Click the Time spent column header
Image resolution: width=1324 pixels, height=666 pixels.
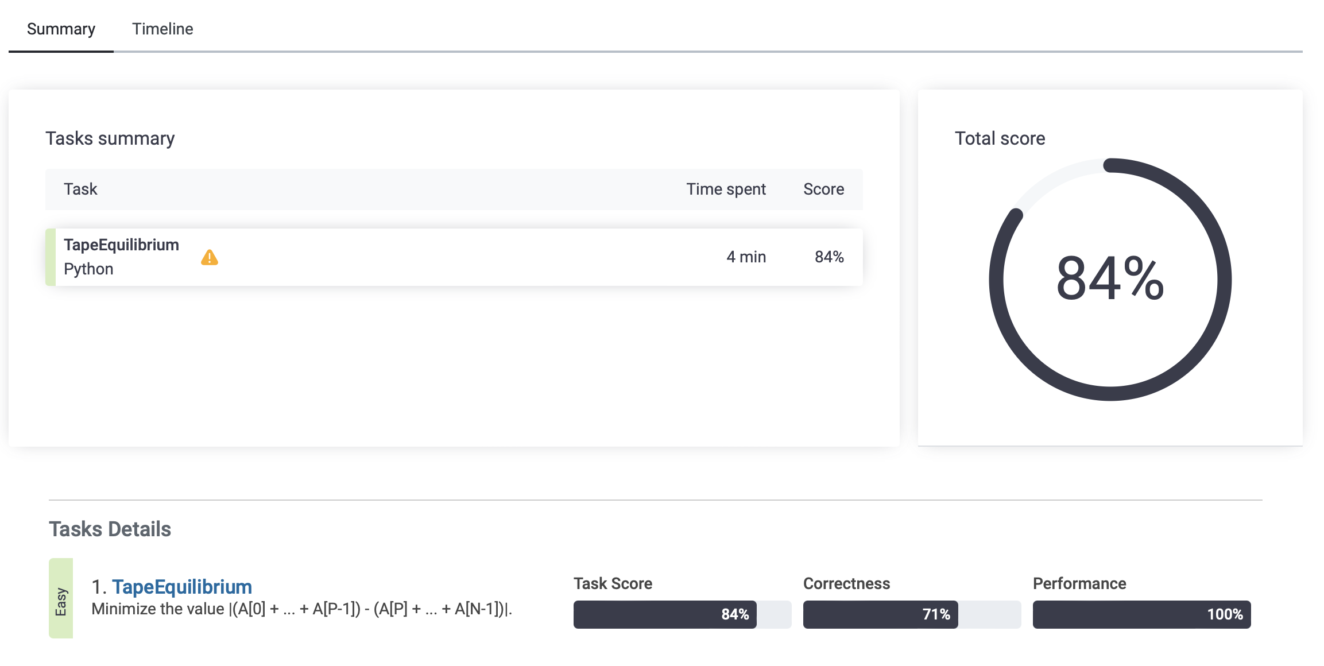[726, 189]
